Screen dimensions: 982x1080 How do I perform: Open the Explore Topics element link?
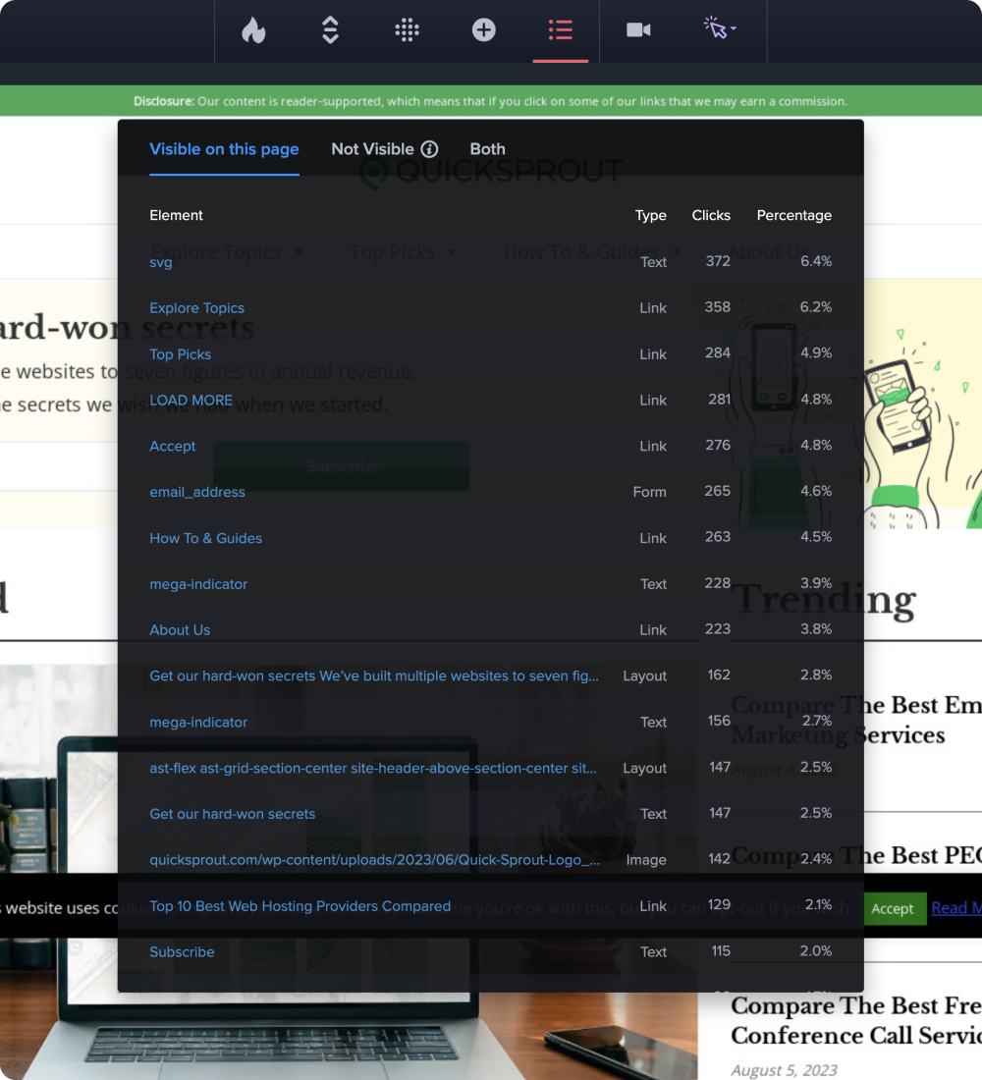click(196, 308)
